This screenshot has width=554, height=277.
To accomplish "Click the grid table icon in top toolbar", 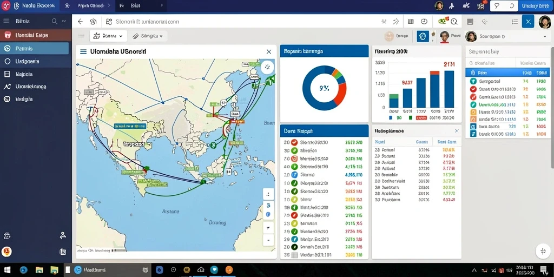I will pyautogui.click(x=411, y=22).
